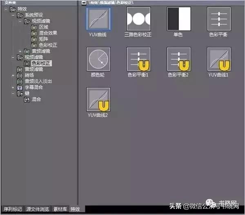Expand the 字幕混合 tree node
This screenshot has width=245, height=215.
click(13, 87)
